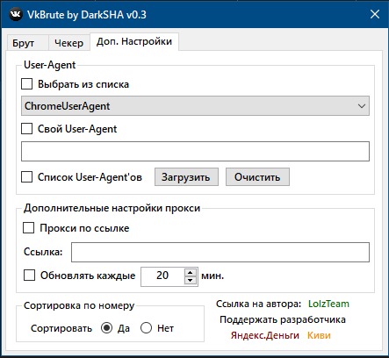The width and height of the screenshot is (389, 358).
Task: Expand the ChromeUserAgent dropdown arrow
Action: click(x=362, y=106)
